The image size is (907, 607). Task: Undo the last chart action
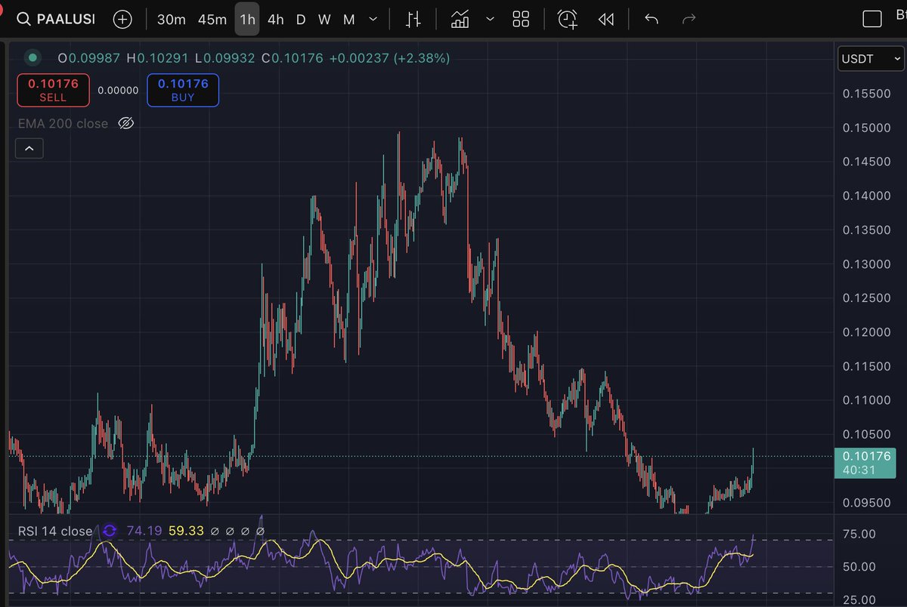pyautogui.click(x=651, y=19)
